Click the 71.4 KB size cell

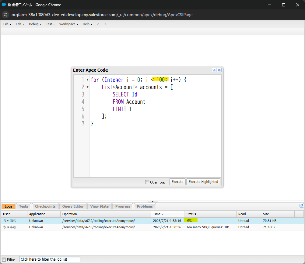pyautogui.click(x=269, y=227)
